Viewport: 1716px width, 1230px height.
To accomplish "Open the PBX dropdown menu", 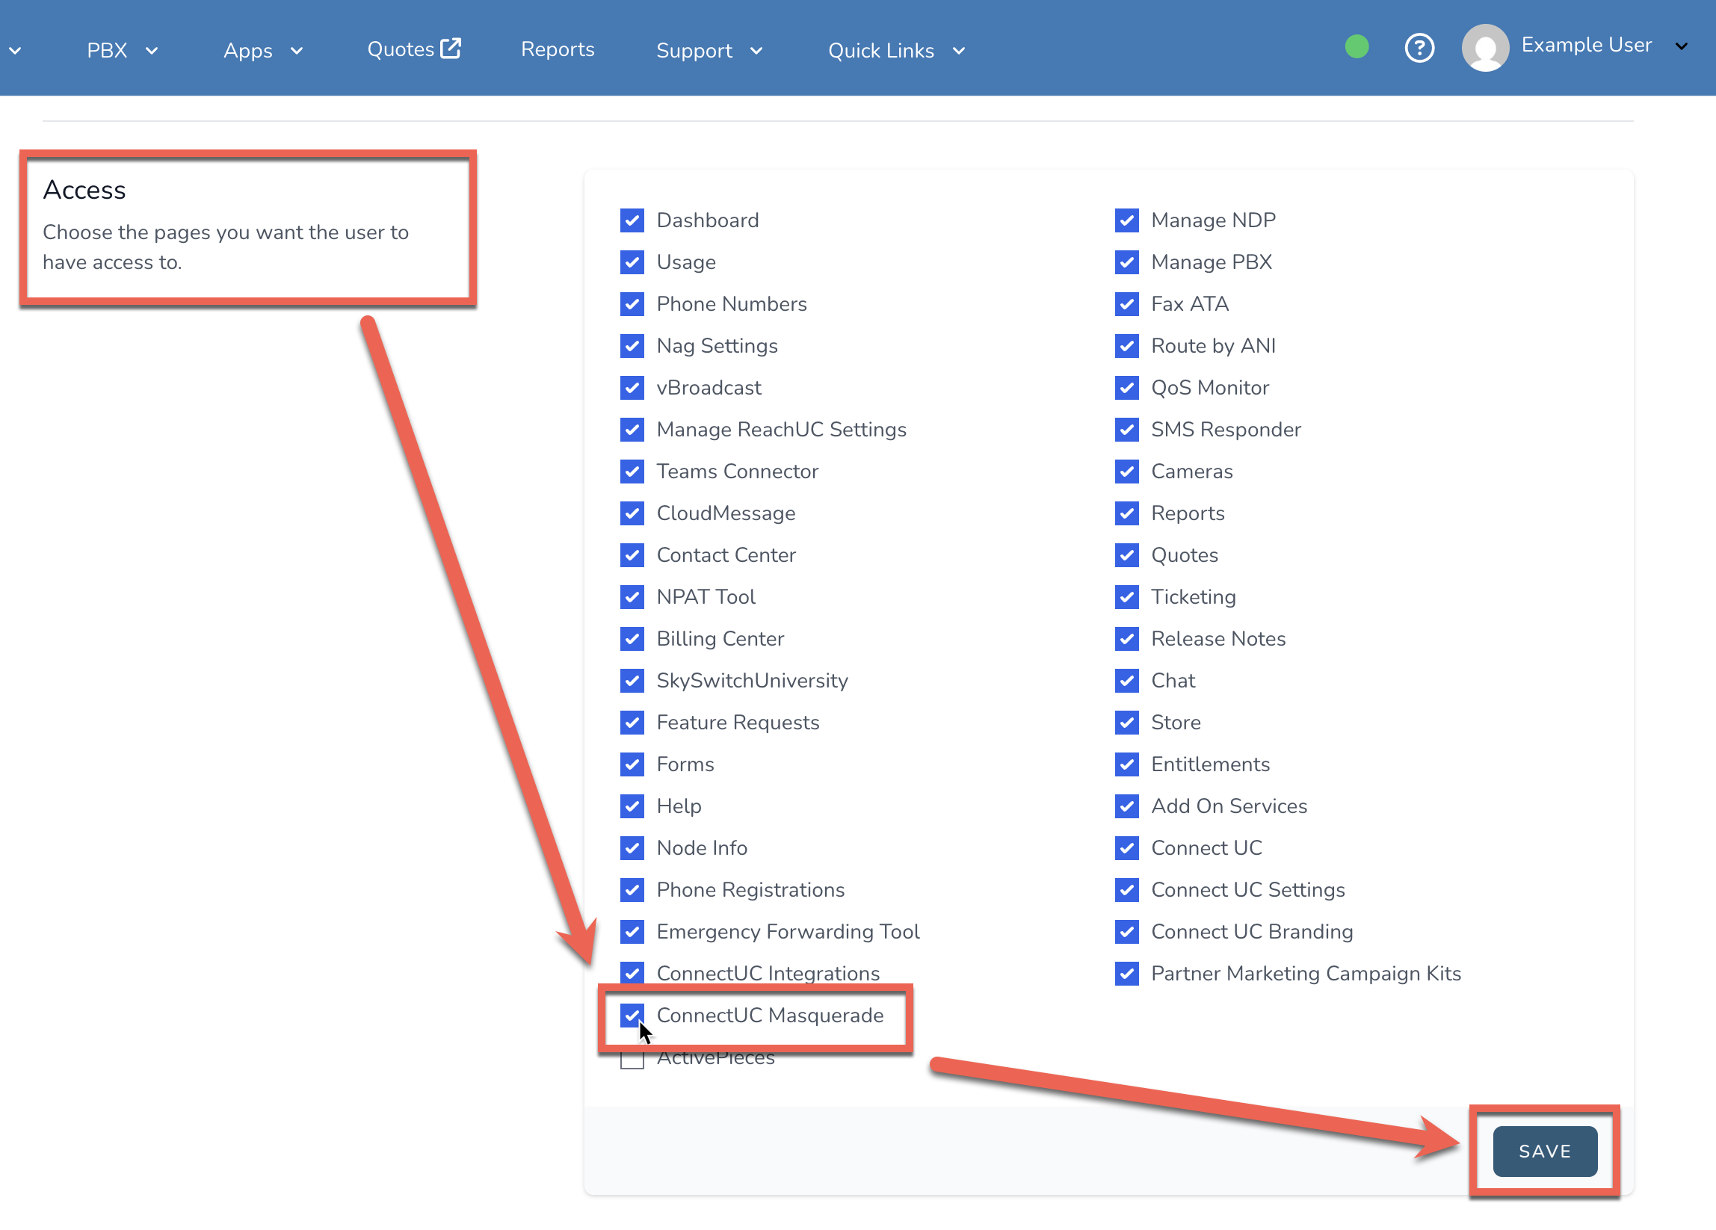I will click(122, 51).
